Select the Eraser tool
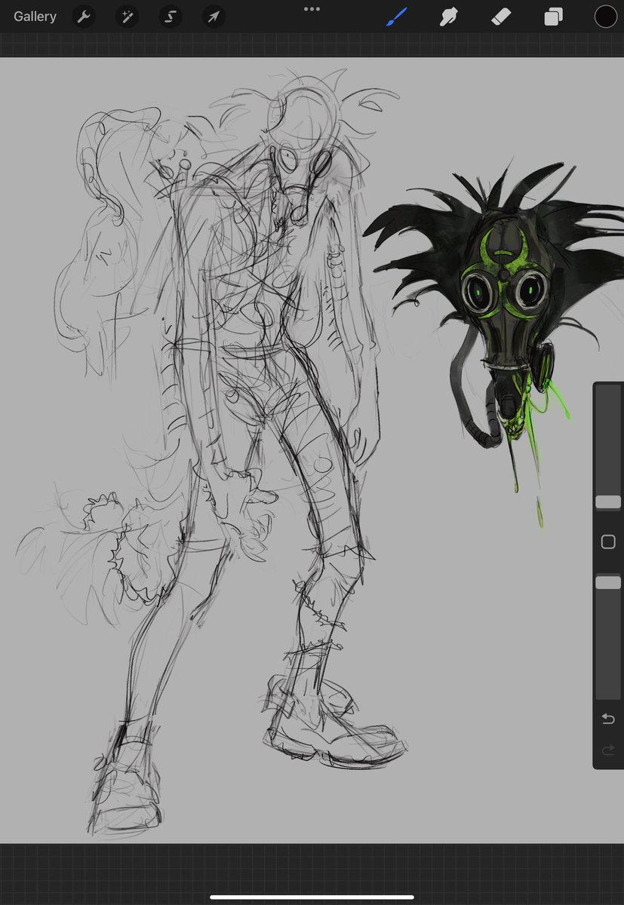 pos(501,17)
